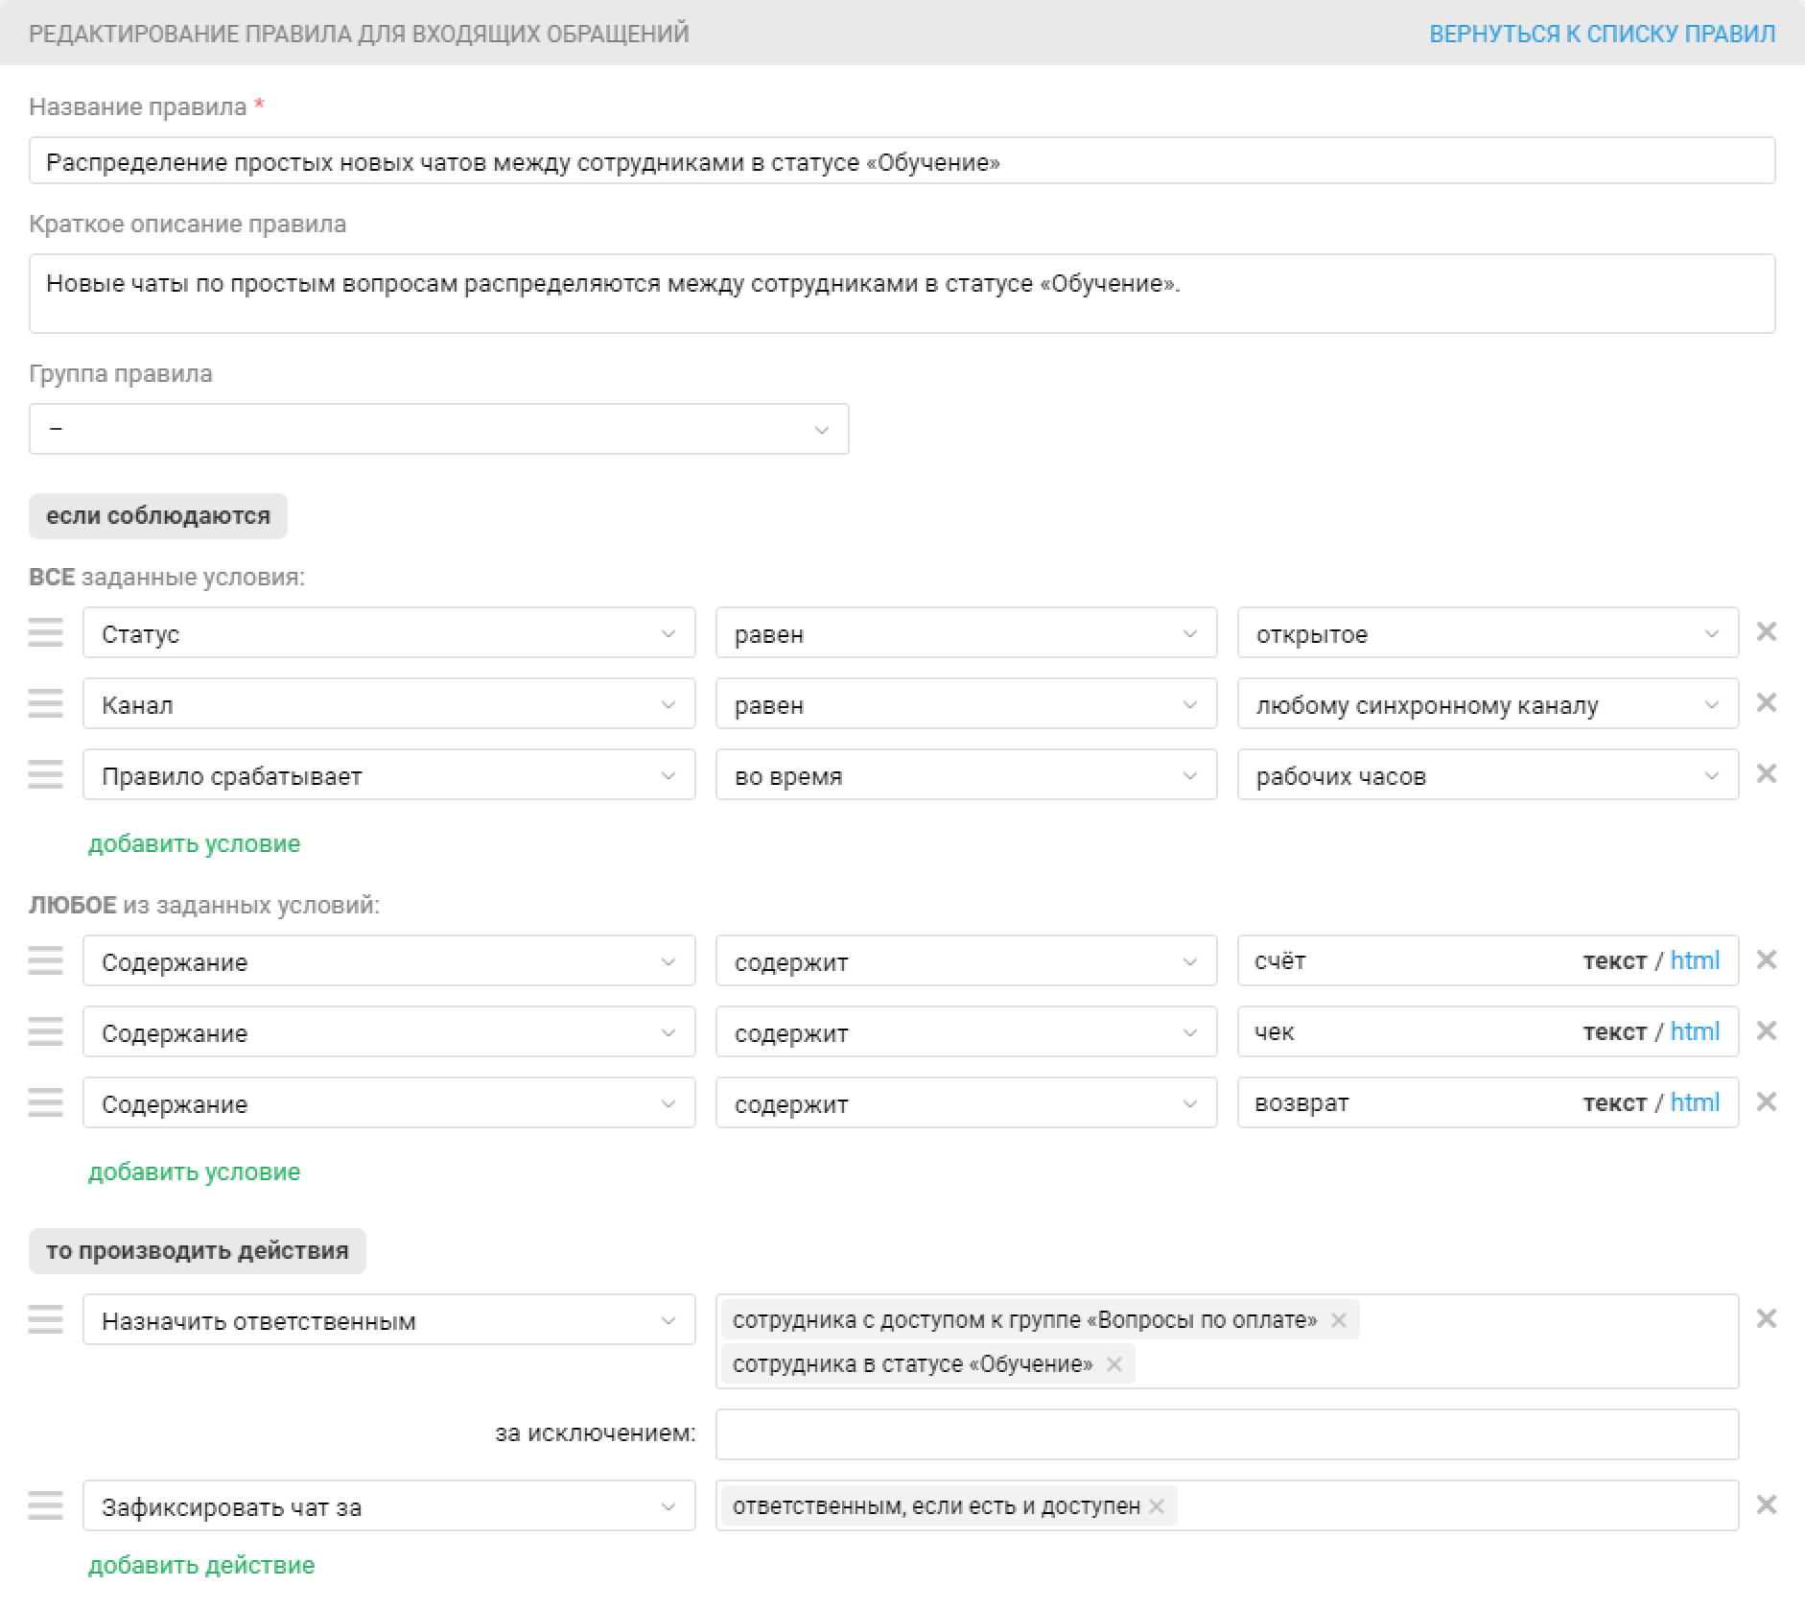Delete the «Зафиксировать чат за» action

click(1766, 1505)
